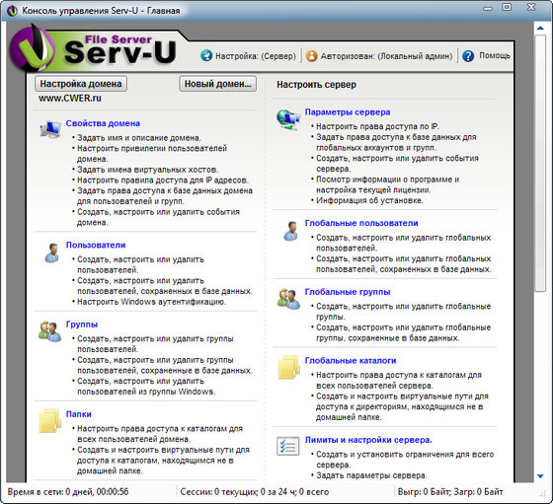The width and height of the screenshot is (553, 504).
Task: Click the text Настроить Windows аутентификацию.
Action: tap(152, 302)
